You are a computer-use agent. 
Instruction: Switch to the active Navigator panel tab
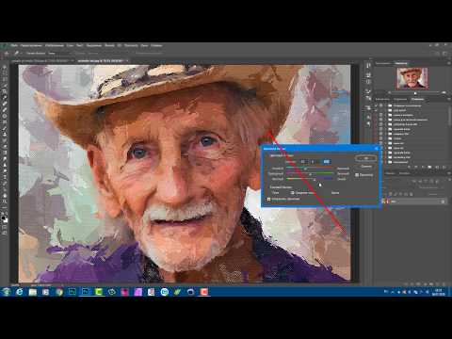[401, 63]
